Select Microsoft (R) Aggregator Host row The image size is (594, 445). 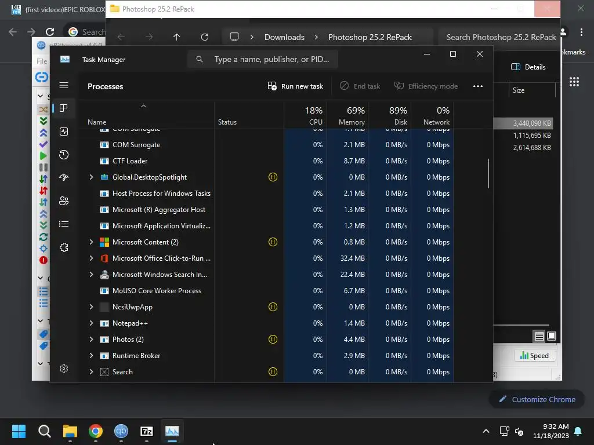[x=266, y=210]
